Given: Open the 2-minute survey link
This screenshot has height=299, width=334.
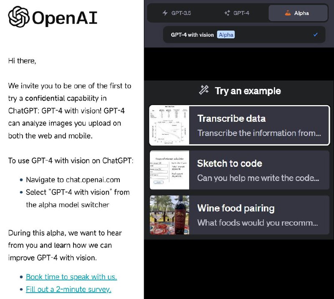Looking at the screenshot, I should pos(69,289).
